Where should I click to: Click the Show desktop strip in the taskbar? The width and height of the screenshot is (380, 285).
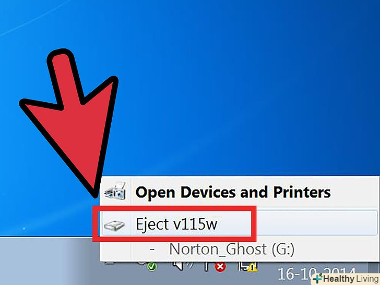pyautogui.click(x=374, y=267)
